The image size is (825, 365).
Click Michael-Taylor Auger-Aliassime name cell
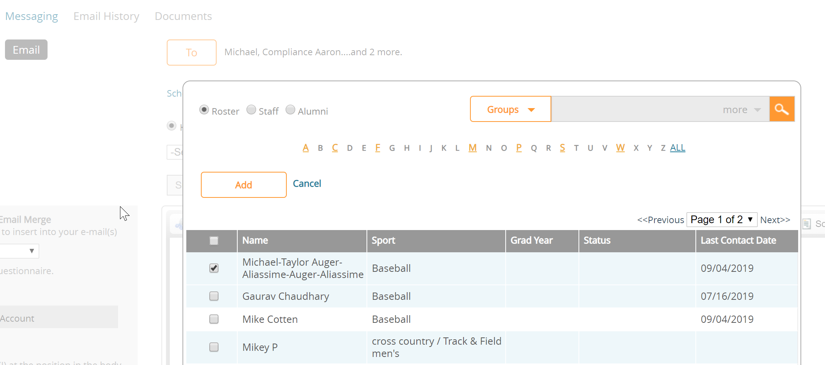coord(303,268)
